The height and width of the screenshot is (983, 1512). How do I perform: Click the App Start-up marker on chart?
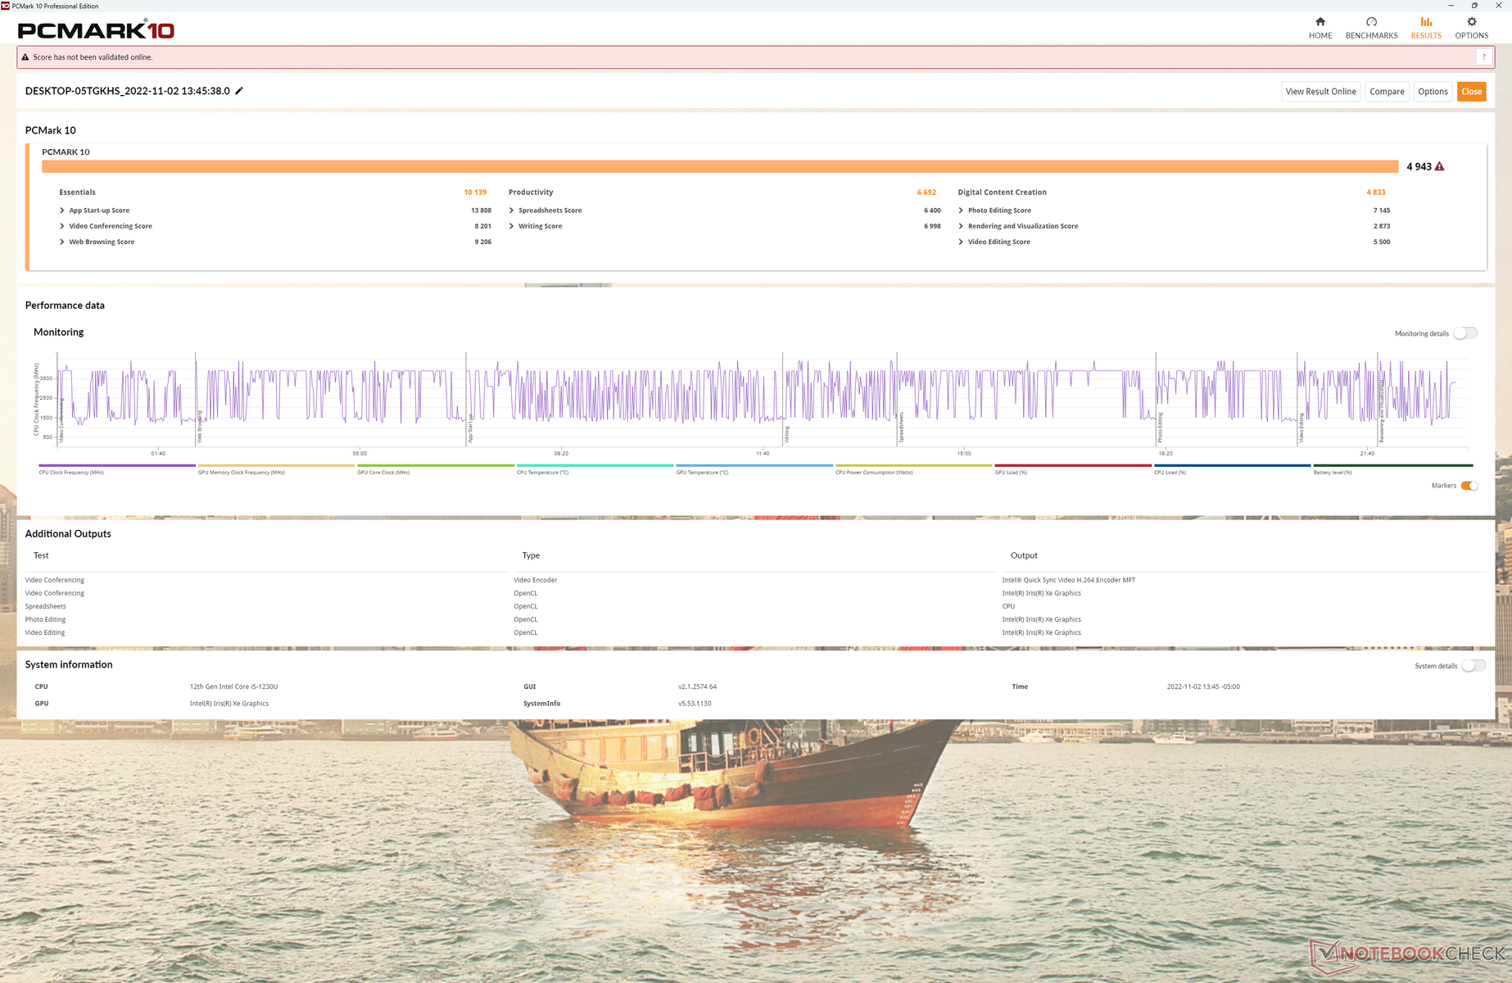(x=471, y=429)
